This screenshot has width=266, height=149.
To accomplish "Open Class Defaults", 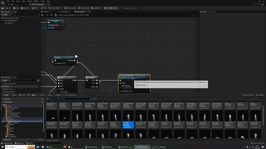I will (x=84, y=8).
